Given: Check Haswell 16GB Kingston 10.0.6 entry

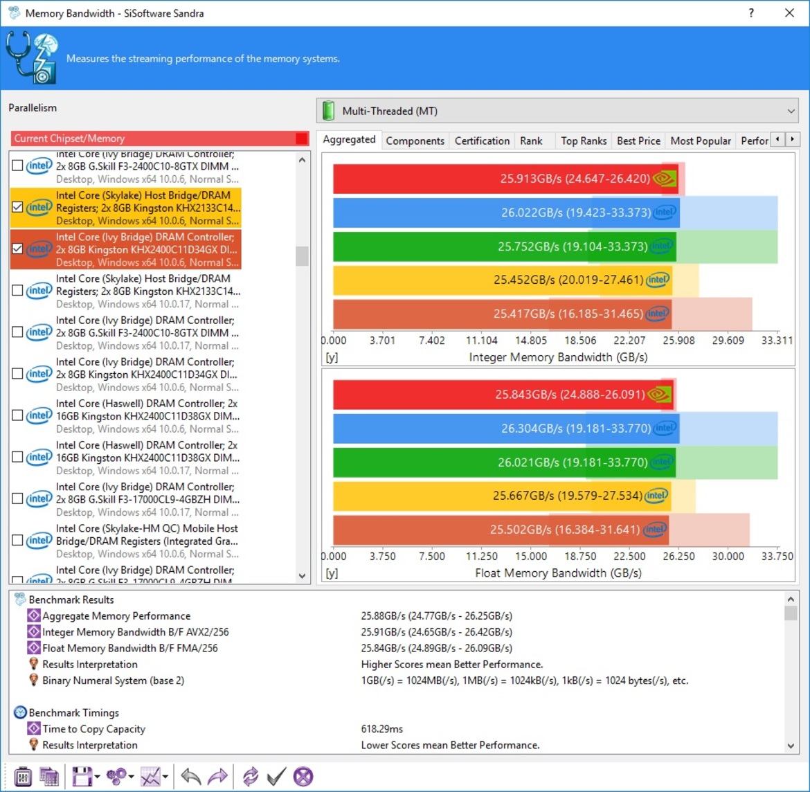Looking at the screenshot, I should point(17,415).
